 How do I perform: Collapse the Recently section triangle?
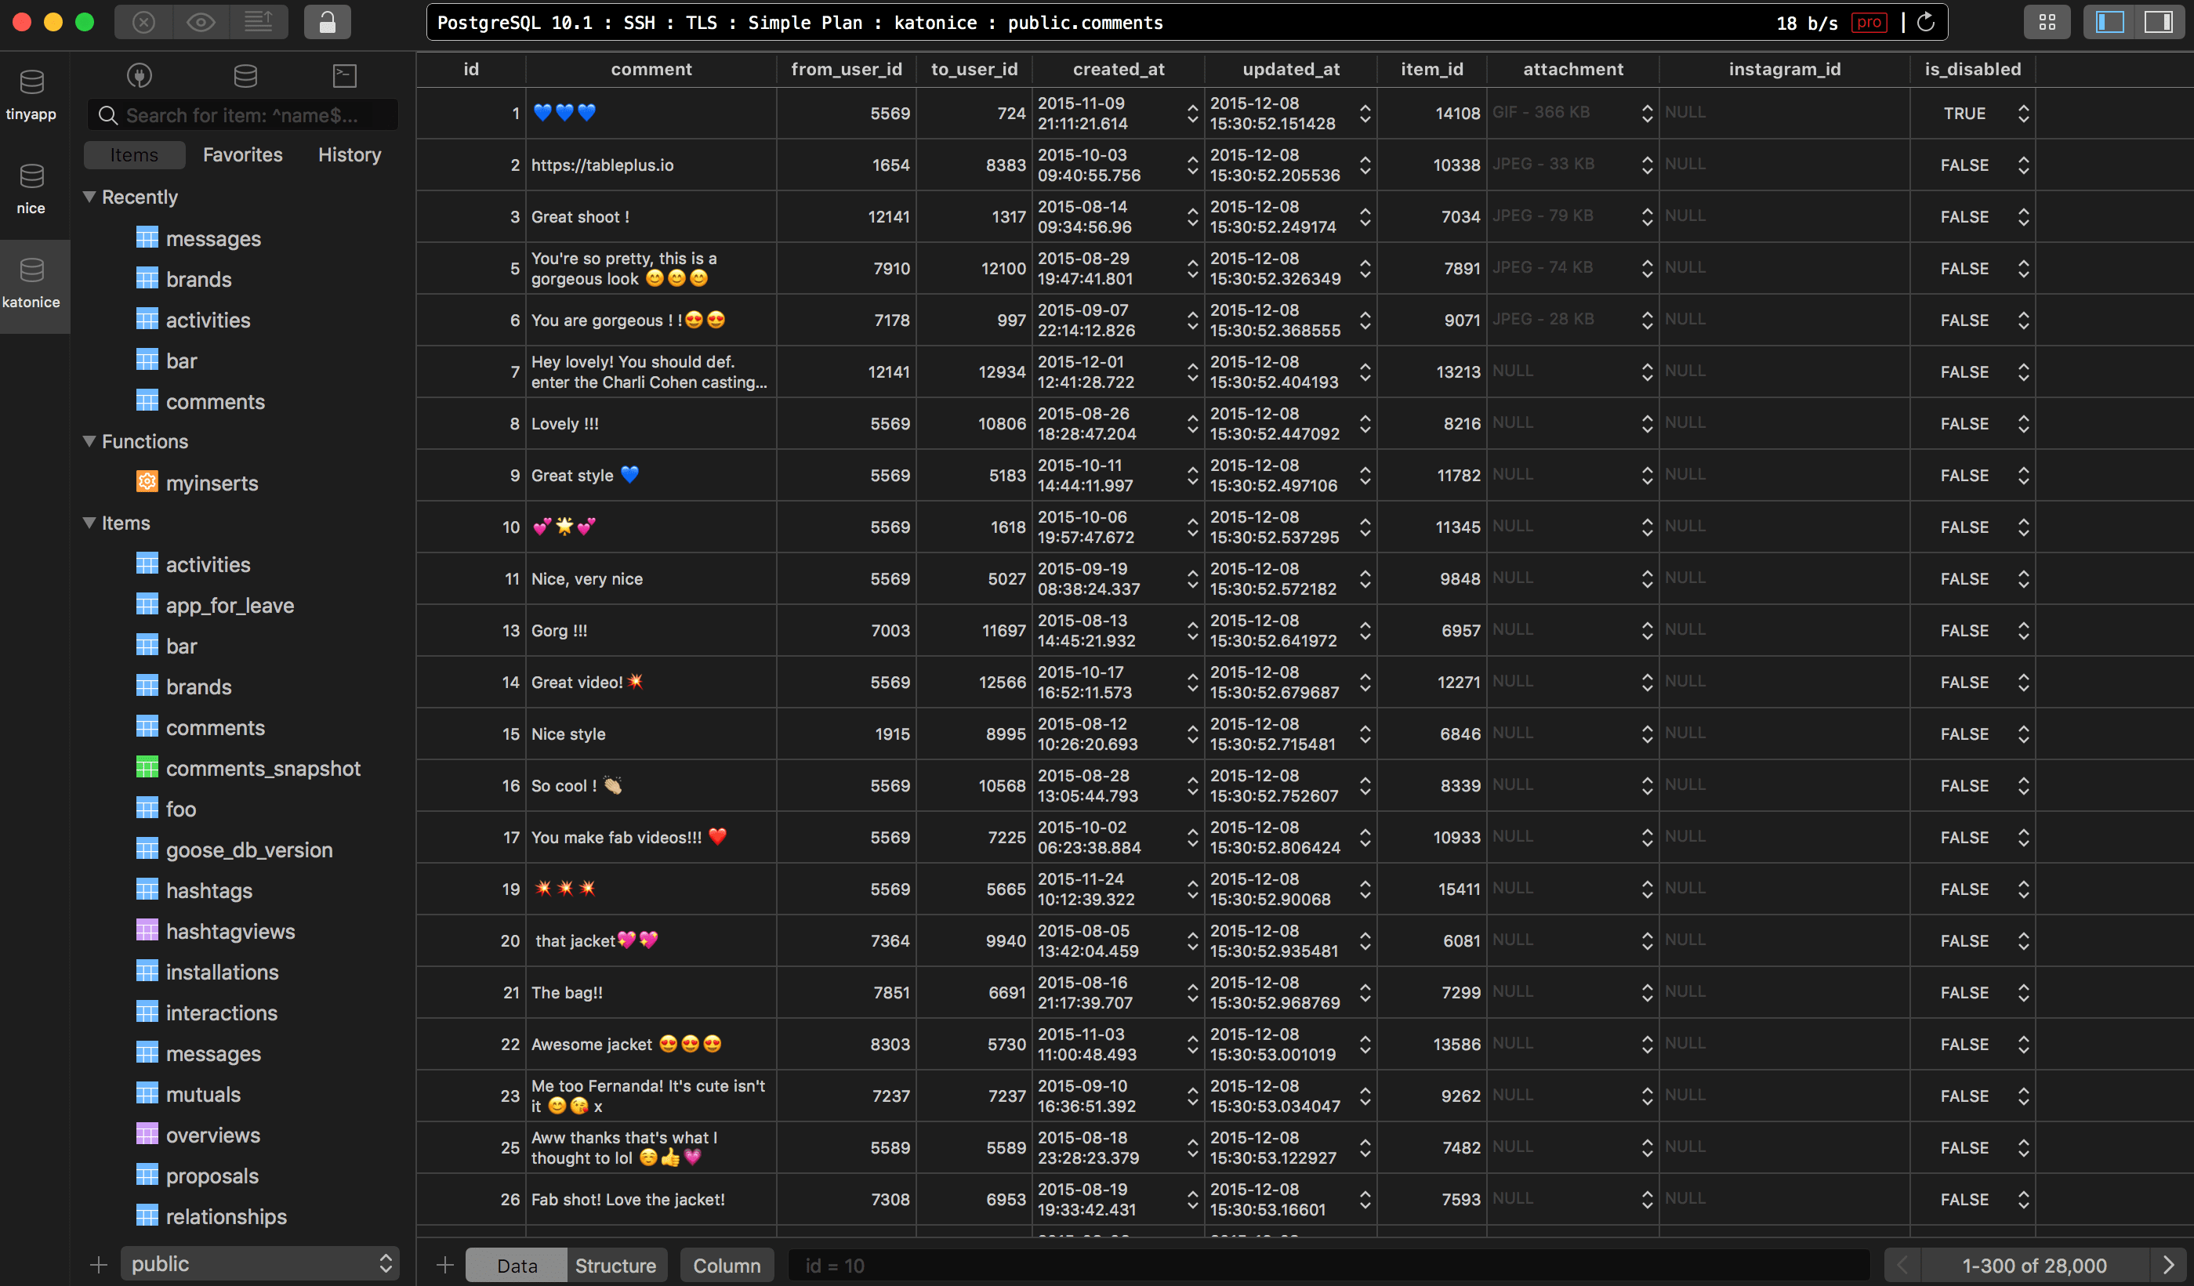coord(89,197)
